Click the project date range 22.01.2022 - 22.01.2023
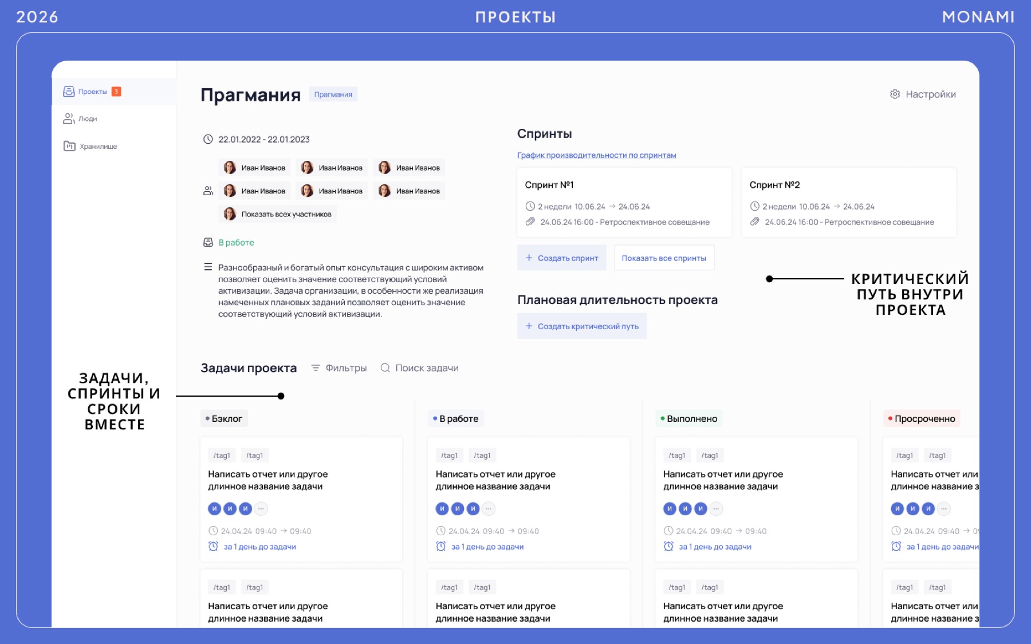The height and width of the screenshot is (644, 1031). 264,139
